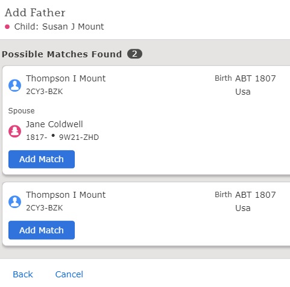
Task: Select the ID 2CY3-BZK in first card
Action: point(45,92)
